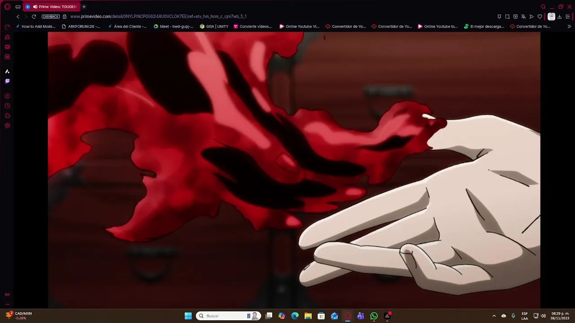Open the ad blocker shield
575x323 pixels.
(x=515, y=17)
